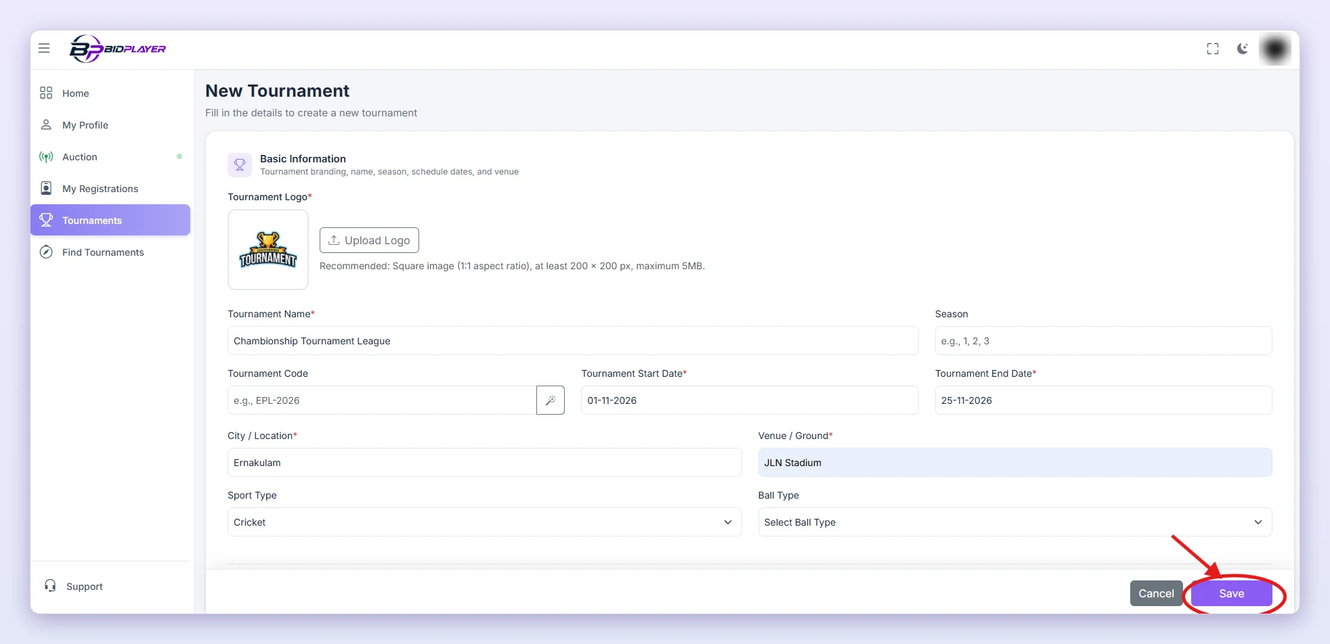Open the Home menu item
Viewport: 1330px width, 644px height.
tap(110, 93)
